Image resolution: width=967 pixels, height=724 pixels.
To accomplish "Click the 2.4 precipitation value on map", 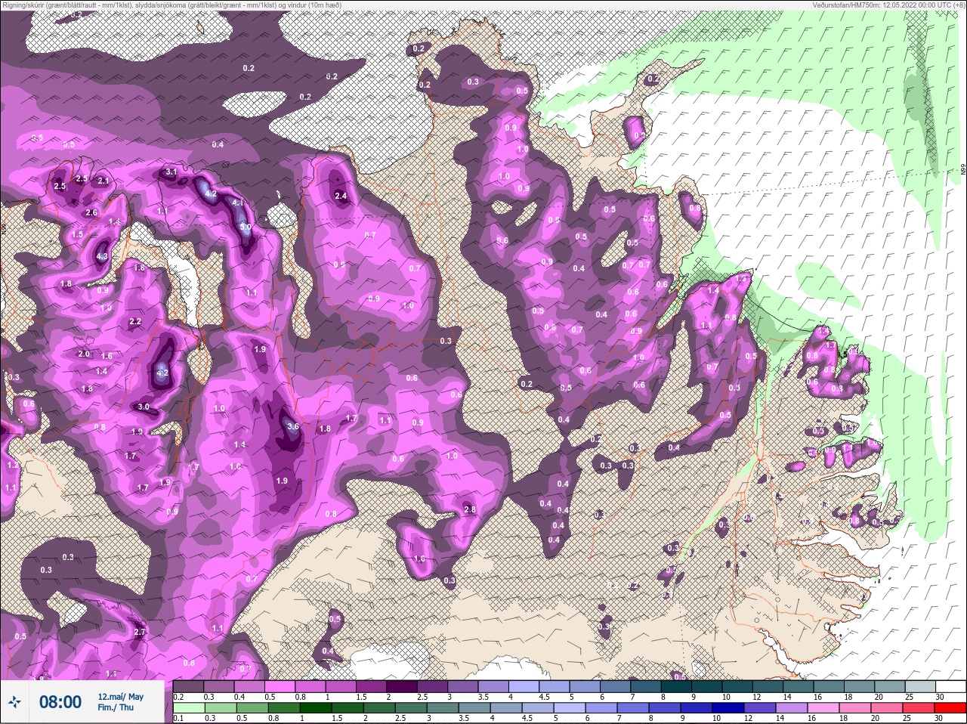I will click(341, 196).
